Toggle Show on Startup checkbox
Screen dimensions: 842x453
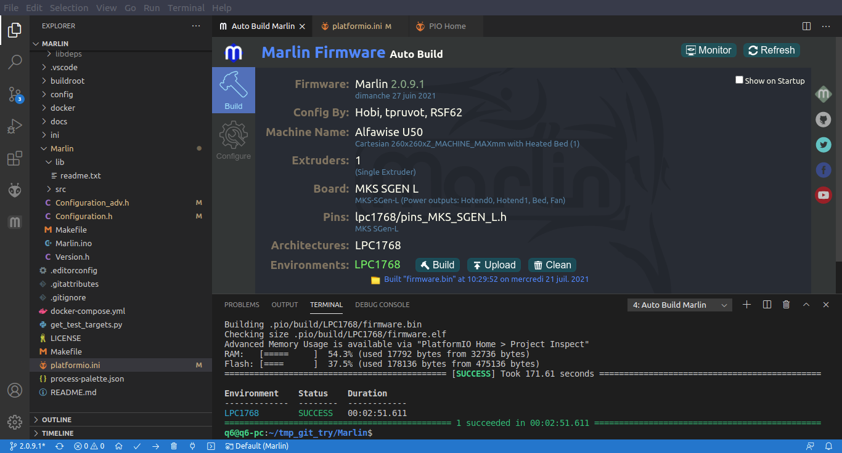tap(739, 80)
